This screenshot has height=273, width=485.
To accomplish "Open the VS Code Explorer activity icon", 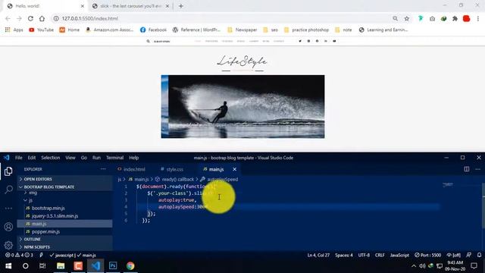I will pyautogui.click(x=8, y=171).
